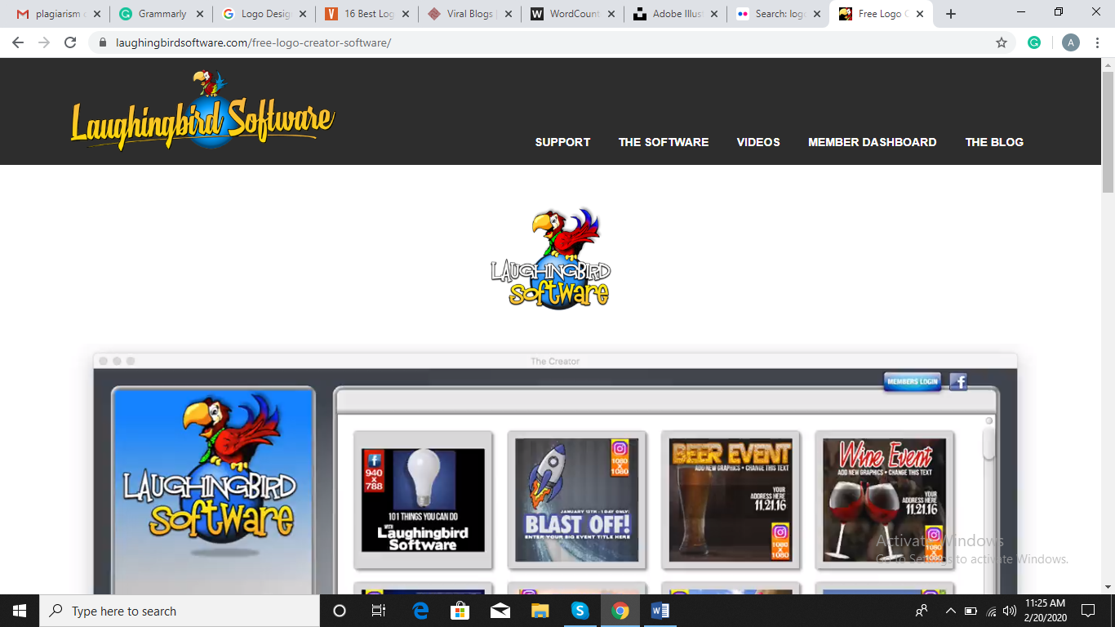Click the parrot globe logo in page center
The height and width of the screenshot is (627, 1115).
tap(551, 259)
